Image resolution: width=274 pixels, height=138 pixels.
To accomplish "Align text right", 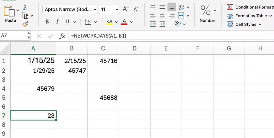I will (x=172, y=16).
